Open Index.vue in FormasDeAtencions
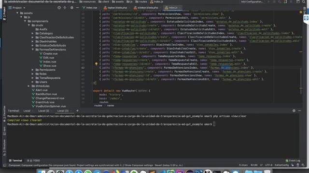Image resolution: width=309 pixels, height=173 pixels. pyautogui.click(x=48, y=62)
